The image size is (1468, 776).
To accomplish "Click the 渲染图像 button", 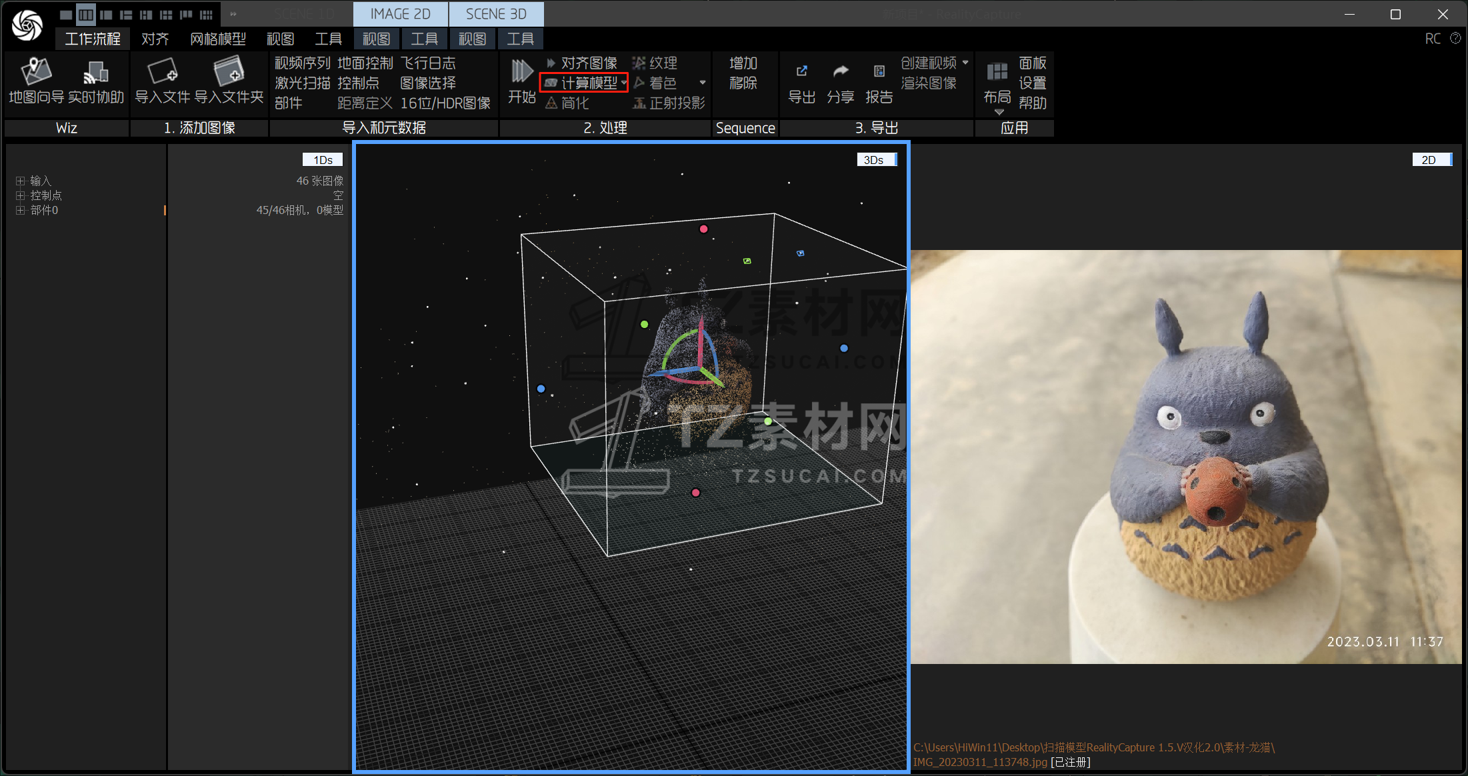I will click(x=929, y=83).
